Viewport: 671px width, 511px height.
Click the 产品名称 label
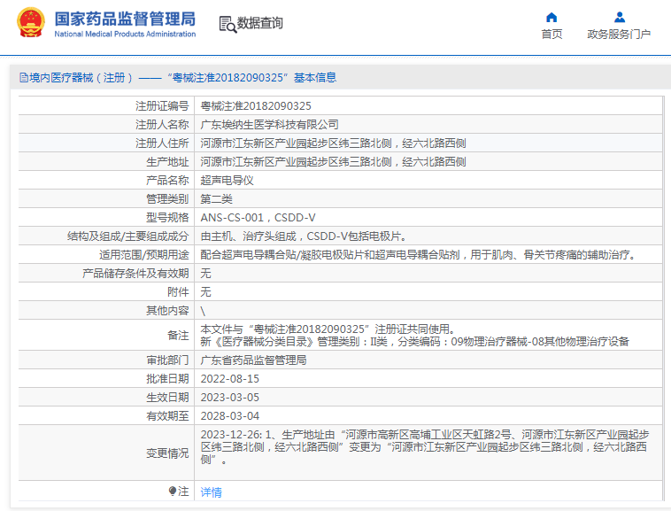167,180
